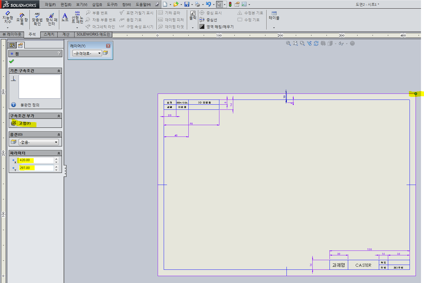
Task: Insert a Note (노트) annotation
Action: pyautogui.click(x=65, y=17)
